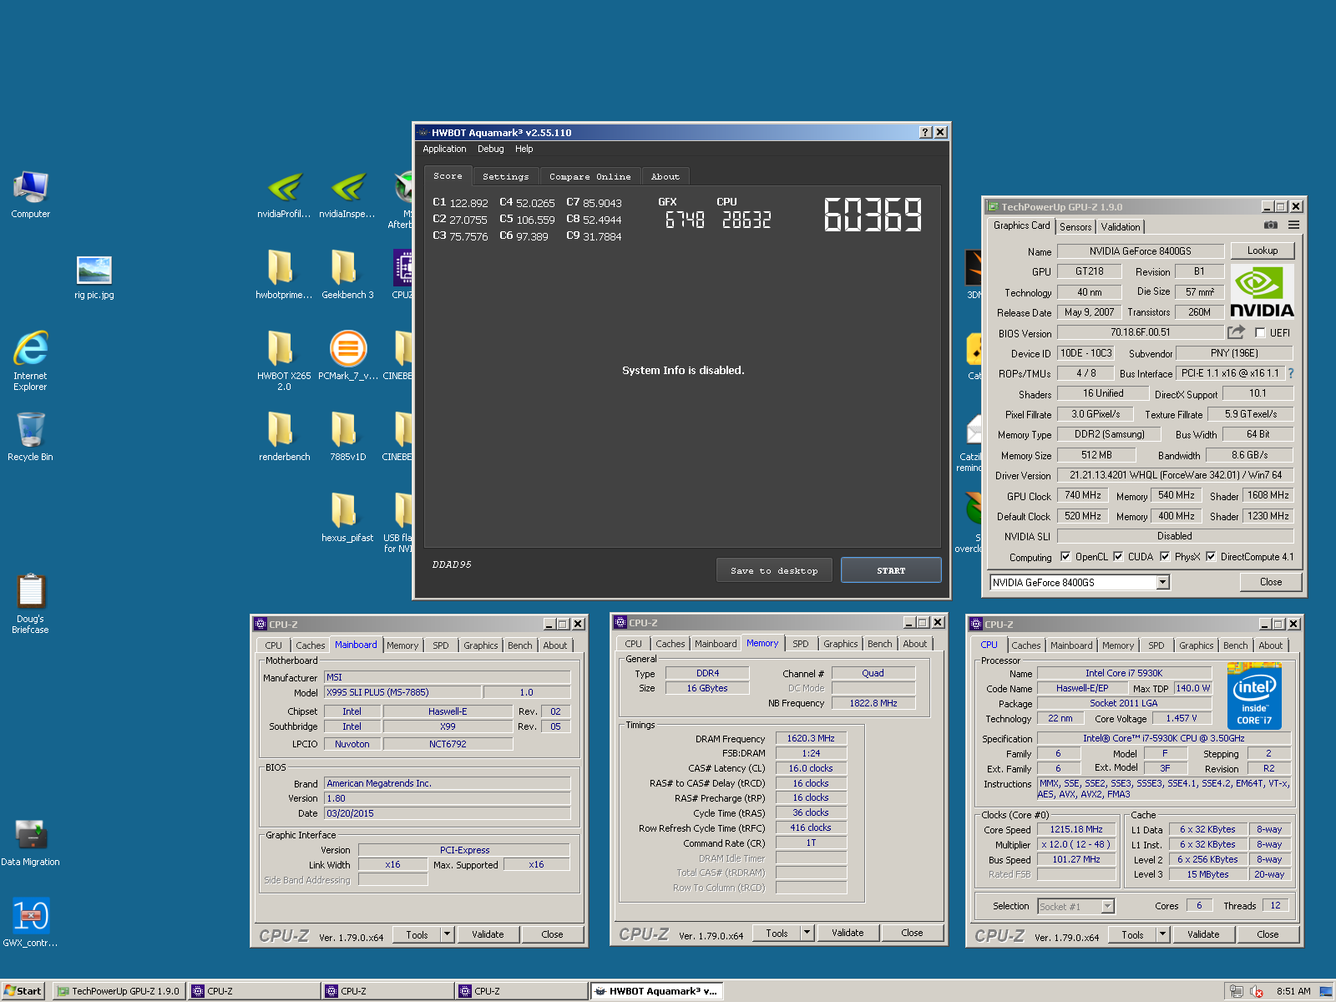Open the Aquamark Help menu
This screenshot has height=1002, width=1336.
pos(524,149)
